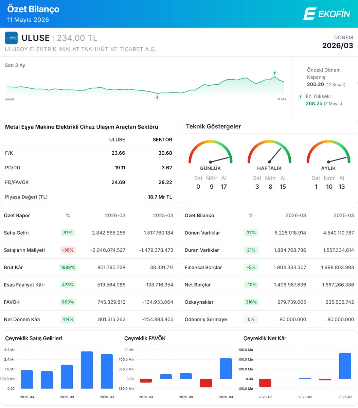Click the ULUSE FD/FAVÖK value 24.69
Viewport: 358px width, 408px height.
point(118,182)
